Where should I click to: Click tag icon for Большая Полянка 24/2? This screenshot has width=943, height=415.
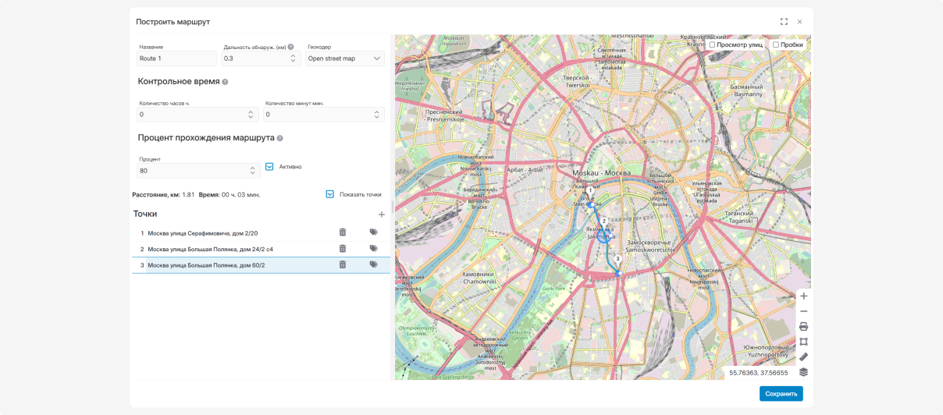(x=373, y=249)
